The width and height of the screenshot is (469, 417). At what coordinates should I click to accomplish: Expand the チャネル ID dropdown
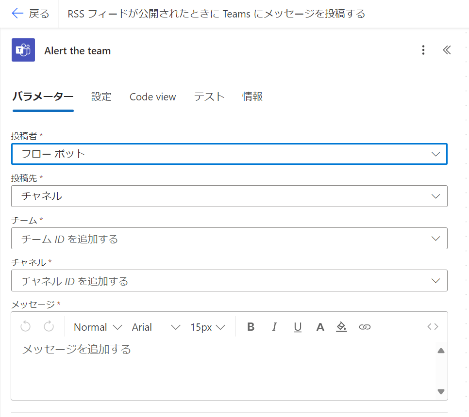click(230, 280)
